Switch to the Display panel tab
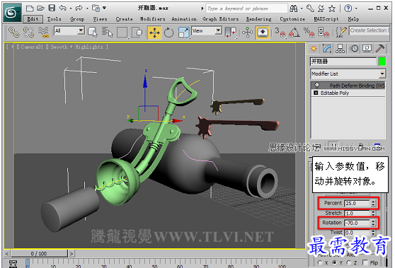 click(x=367, y=48)
